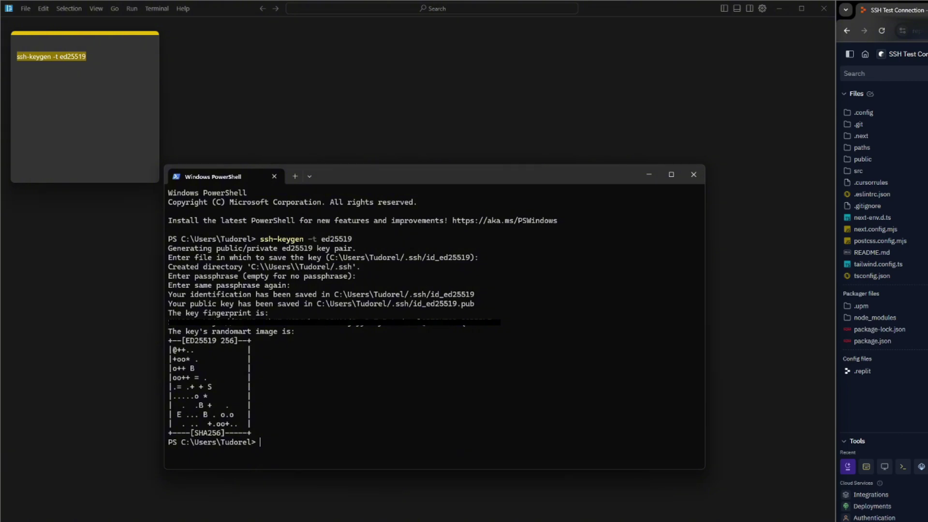Image resolution: width=928 pixels, height=522 pixels.
Task: Click the highlighted ssh-keygen command note
Action: [x=51, y=57]
